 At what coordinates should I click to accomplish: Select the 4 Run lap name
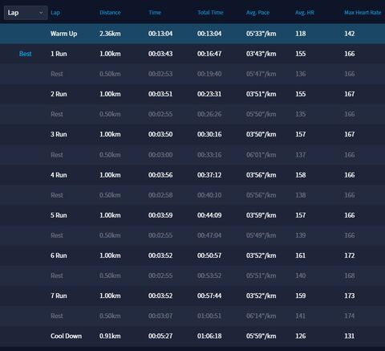coord(59,175)
